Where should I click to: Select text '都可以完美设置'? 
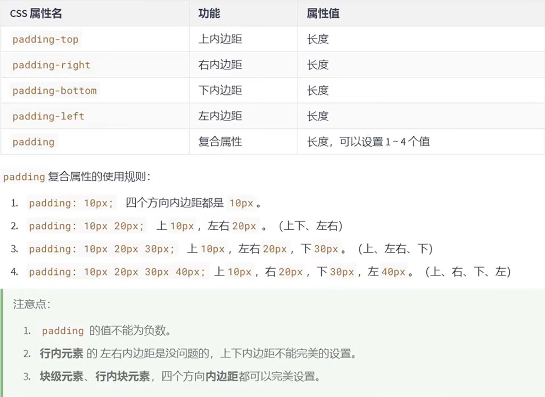[x=277, y=376]
